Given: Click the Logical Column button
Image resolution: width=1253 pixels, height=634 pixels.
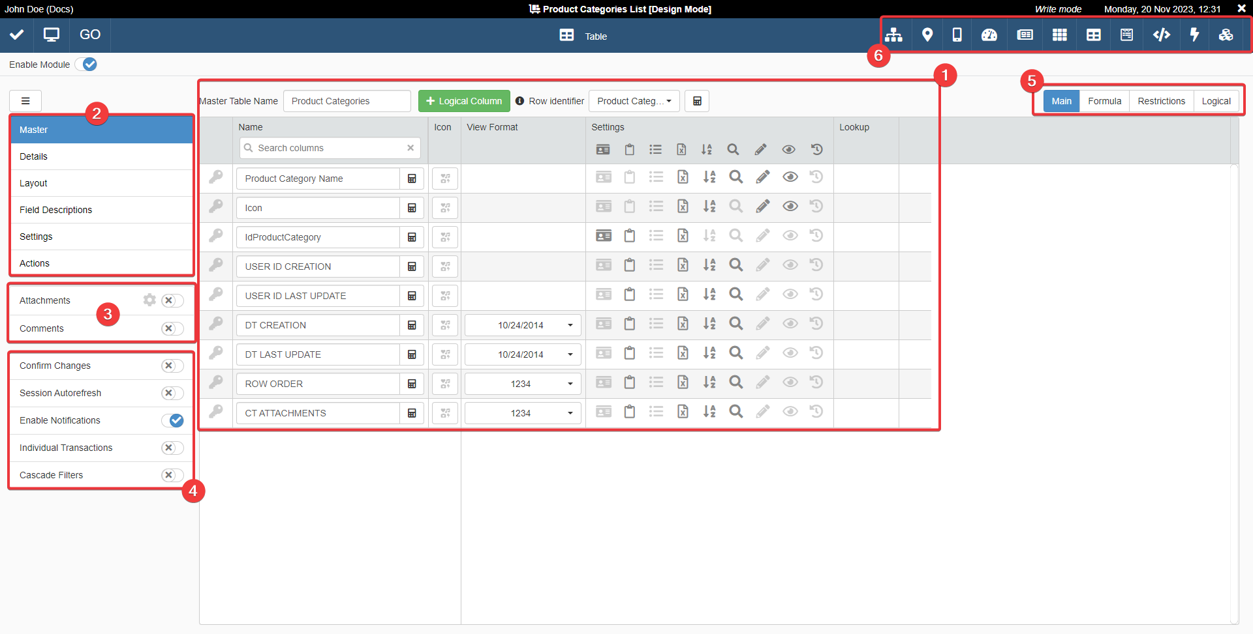Looking at the screenshot, I should click(x=464, y=101).
